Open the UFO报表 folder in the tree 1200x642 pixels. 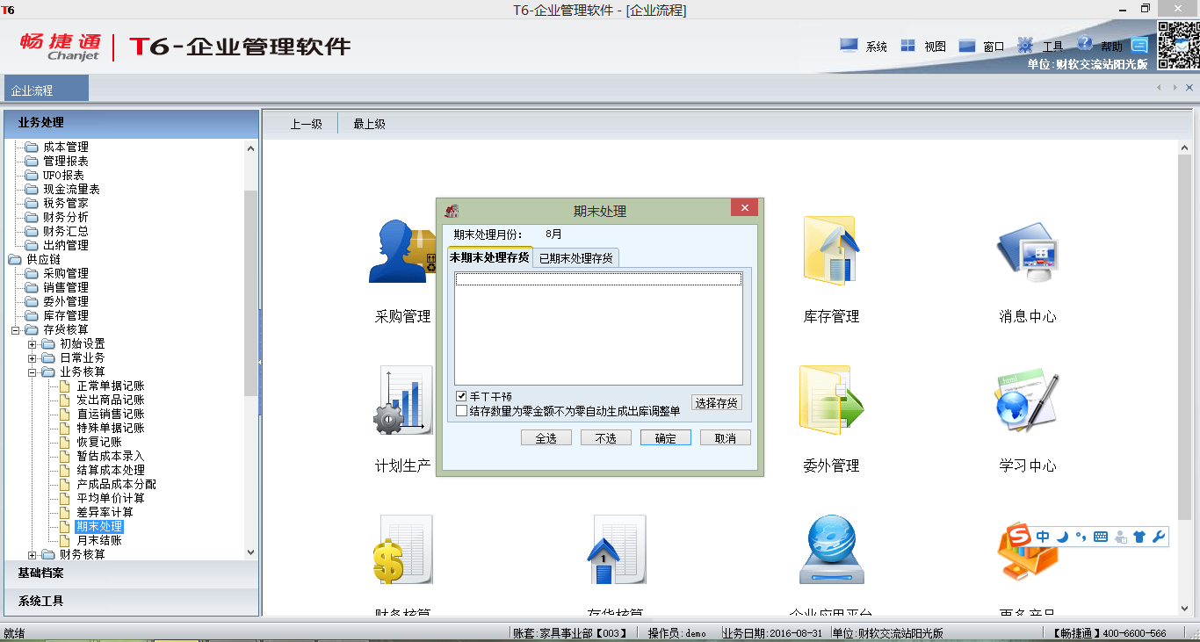(63, 175)
